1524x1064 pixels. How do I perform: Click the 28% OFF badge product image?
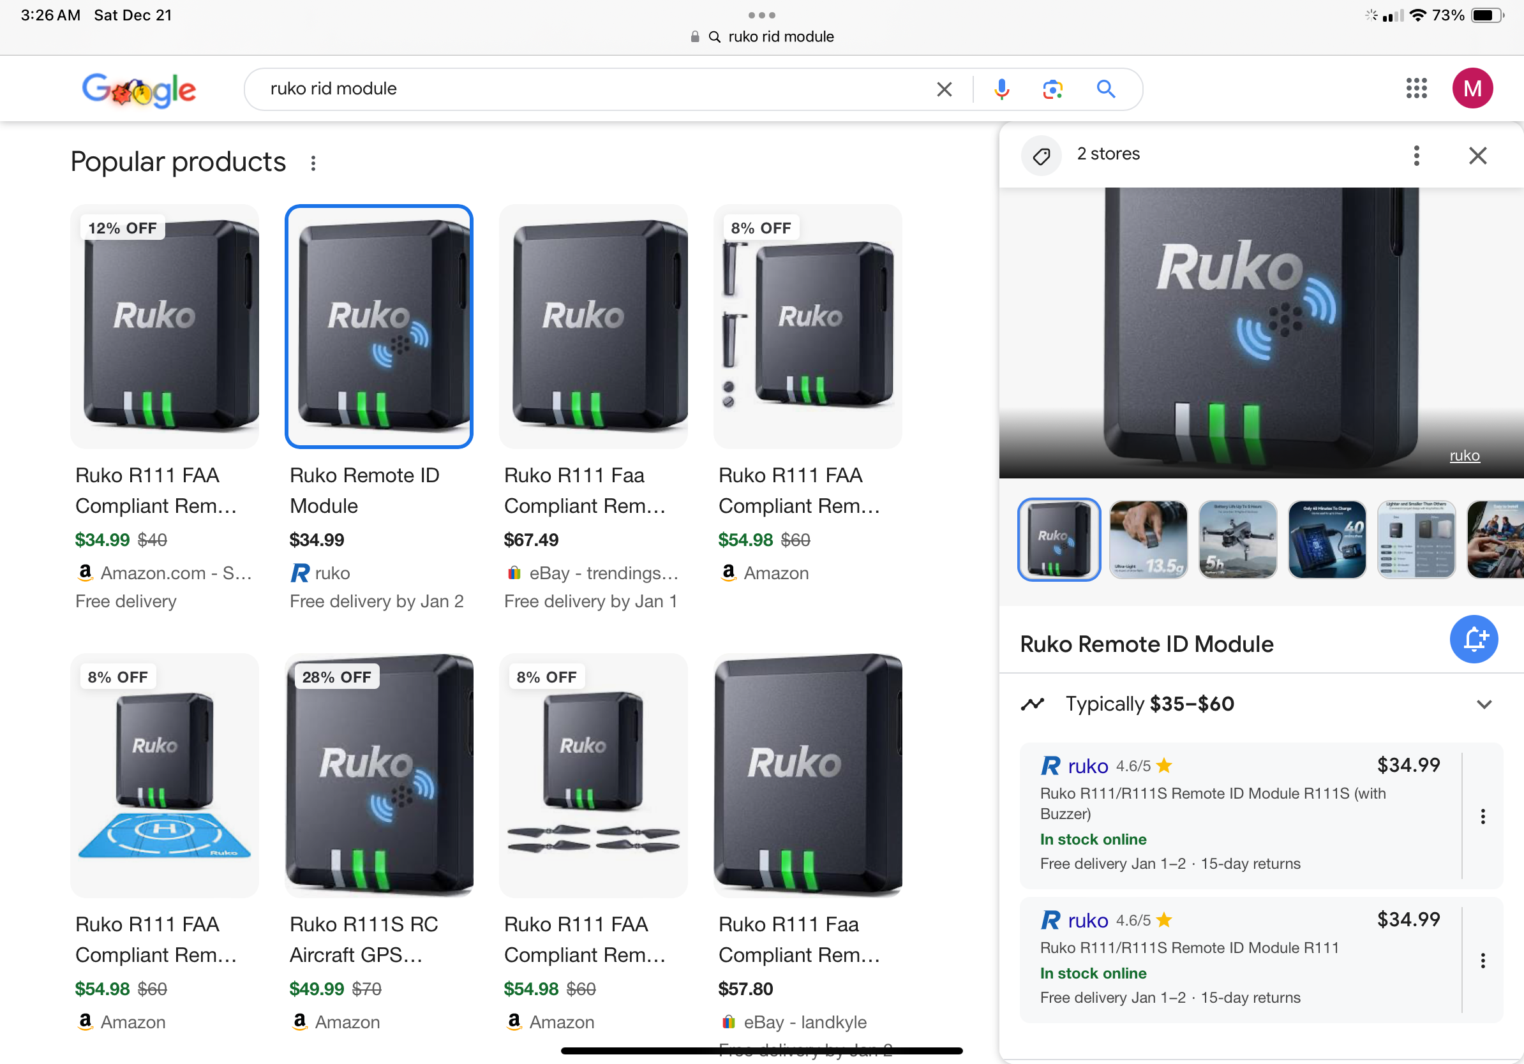click(x=378, y=776)
